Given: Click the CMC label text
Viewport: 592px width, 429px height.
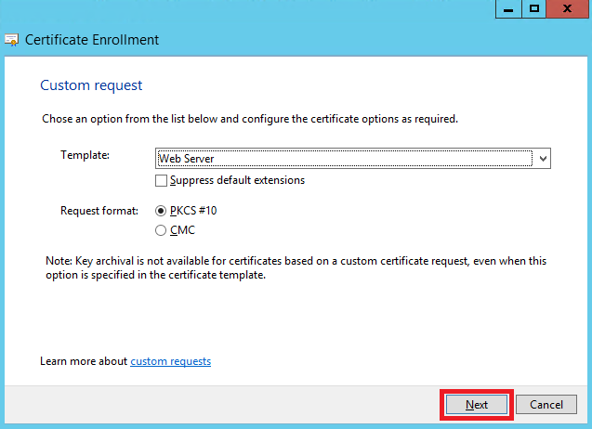Looking at the screenshot, I should tap(182, 230).
